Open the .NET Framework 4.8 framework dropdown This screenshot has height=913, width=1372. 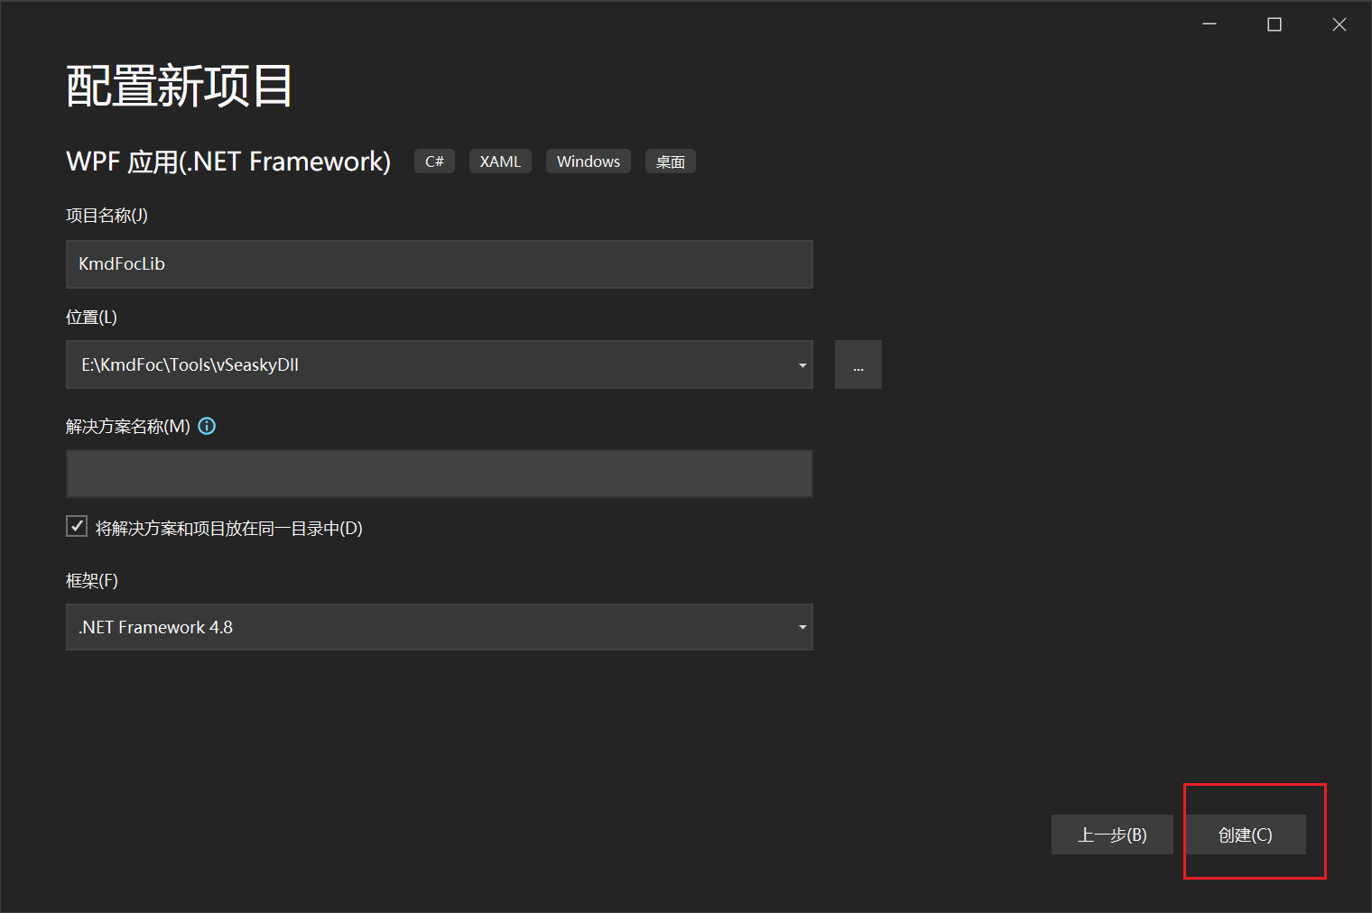[x=440, y=627]
